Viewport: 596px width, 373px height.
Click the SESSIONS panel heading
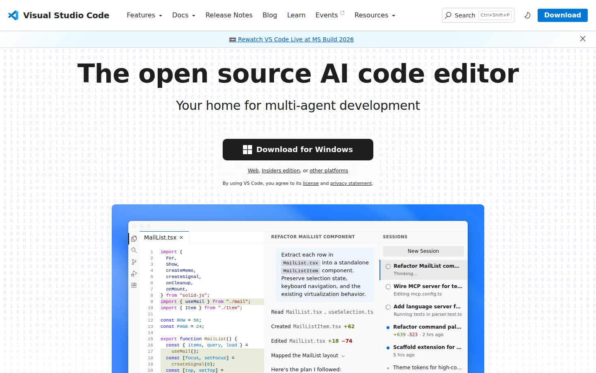click(x=395, y=237)
